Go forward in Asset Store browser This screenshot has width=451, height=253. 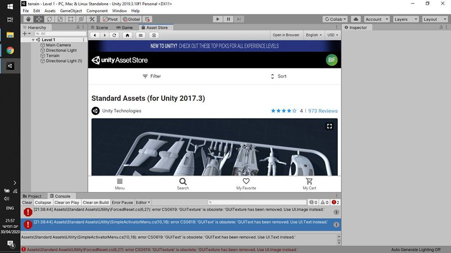pos(104,35)
